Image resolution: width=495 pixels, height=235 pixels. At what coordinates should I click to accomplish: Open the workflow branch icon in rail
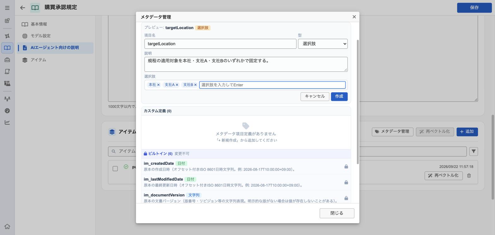7,99
